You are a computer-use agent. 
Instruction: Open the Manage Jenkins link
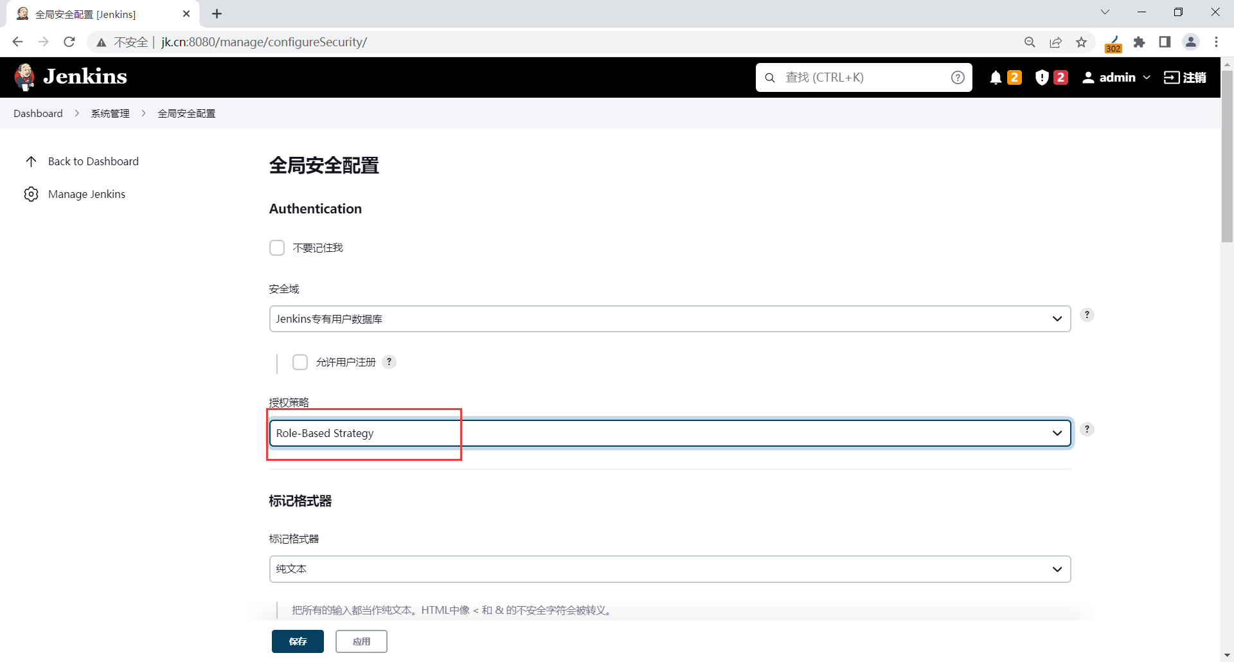click(x=87, y=194)
